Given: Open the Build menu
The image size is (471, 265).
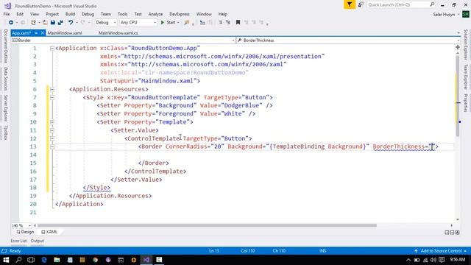Looking at the screenshot, I should point(71,14).
